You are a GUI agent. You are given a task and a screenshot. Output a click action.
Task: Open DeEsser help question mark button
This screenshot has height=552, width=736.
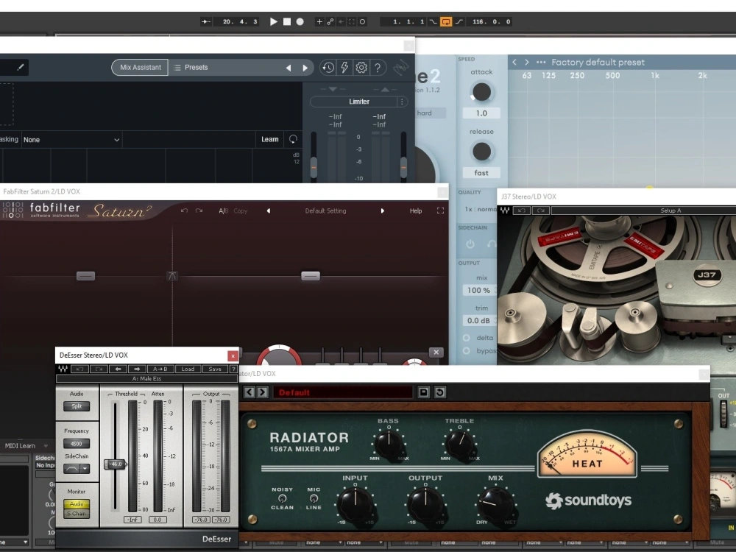(x=233, y=369)
